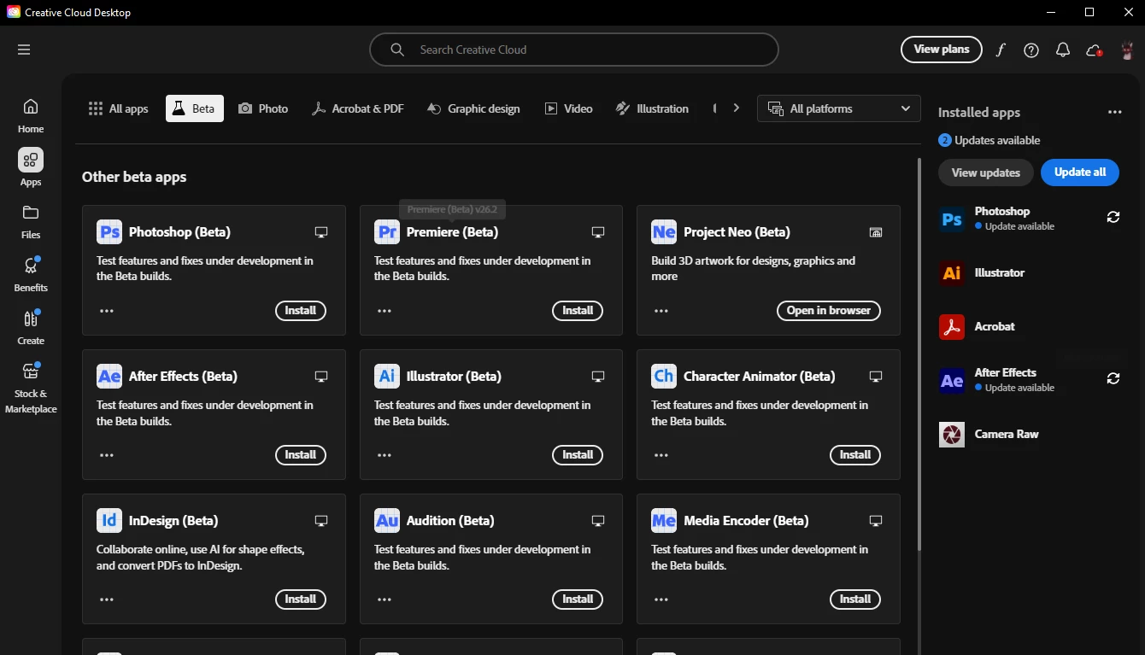Screen dimensions: 1145x655
Task: Click installed Illustrator app icon
Action: [952, 273]
